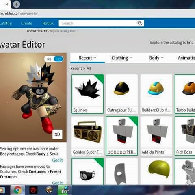Open the Robux menu
The height and width of the screenshot is (195, 195).
click(48, 23)
